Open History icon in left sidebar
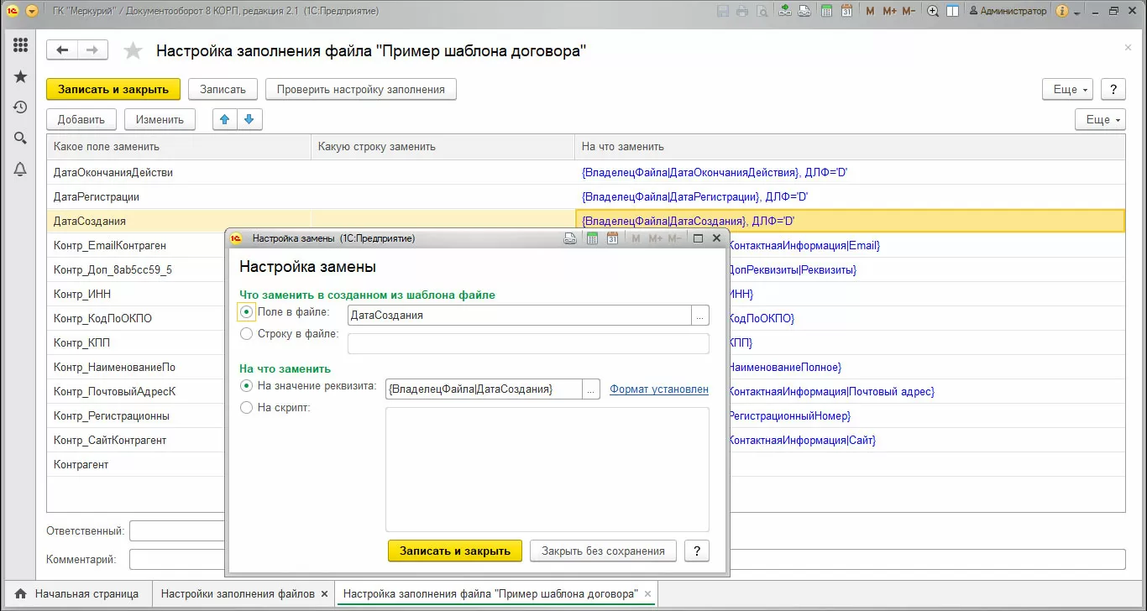The image size is (1147, 611). coord(20,107)
